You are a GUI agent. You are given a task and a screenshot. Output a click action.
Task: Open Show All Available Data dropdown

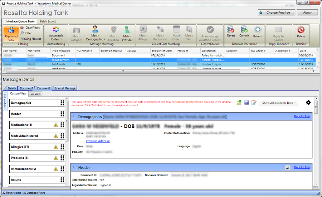tap(279, 103)
